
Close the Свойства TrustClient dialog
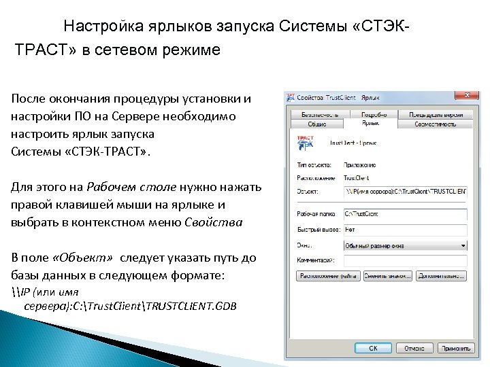pos(467,95)
